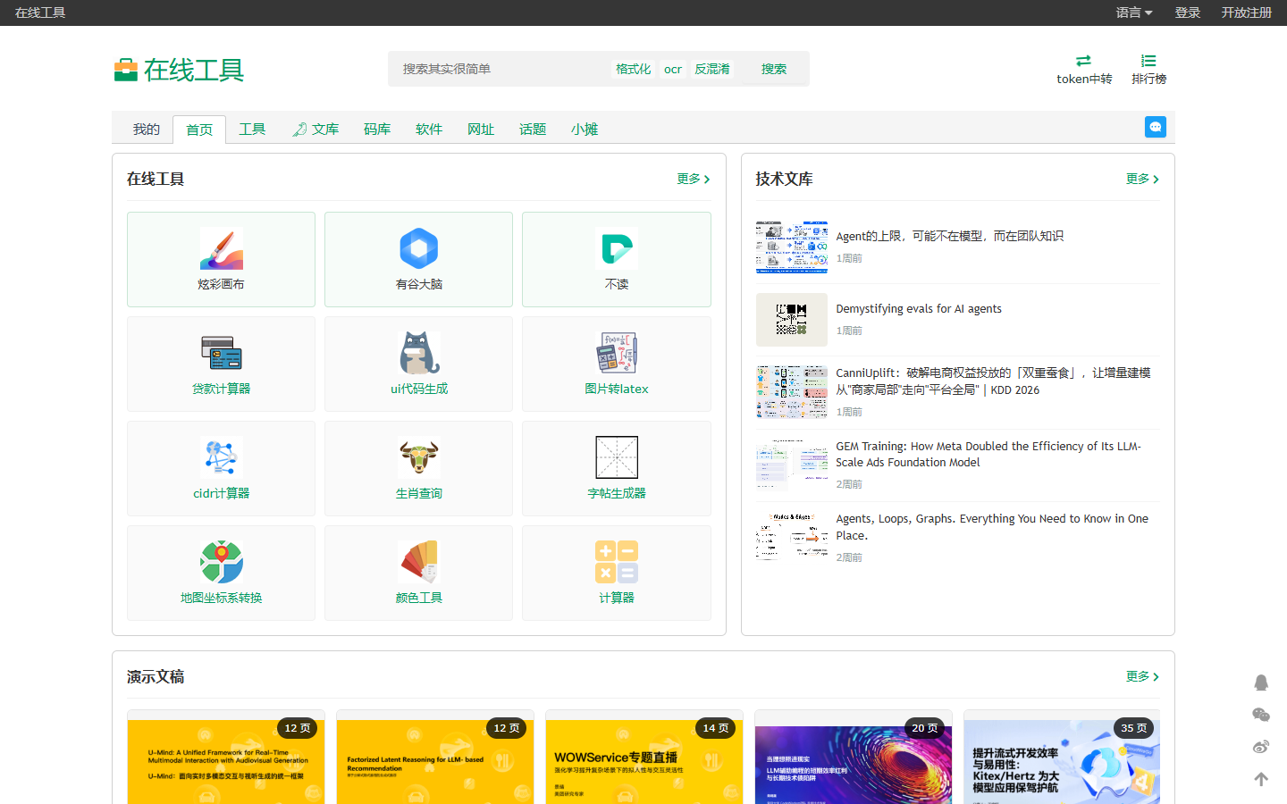Select the 首页 tab
The image size is (1287, 804).
(199, 130)
